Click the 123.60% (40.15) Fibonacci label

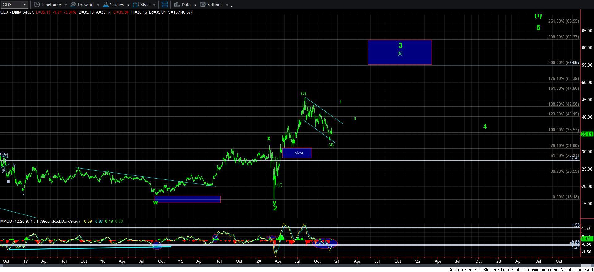(x=563, y=114)
